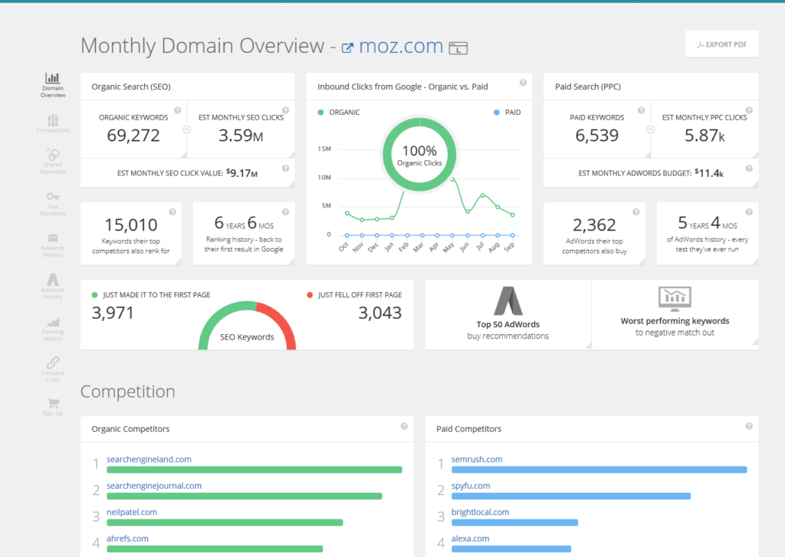Click the Export PDF button
This screenshot has width=785, height=557.
721,44
